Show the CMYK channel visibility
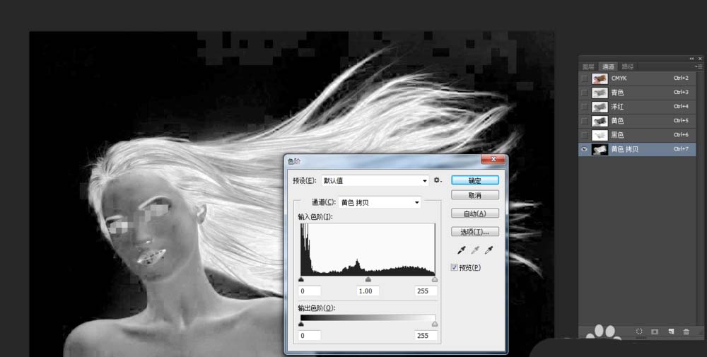Screen dimensions: 707x357 coord(584,78)
